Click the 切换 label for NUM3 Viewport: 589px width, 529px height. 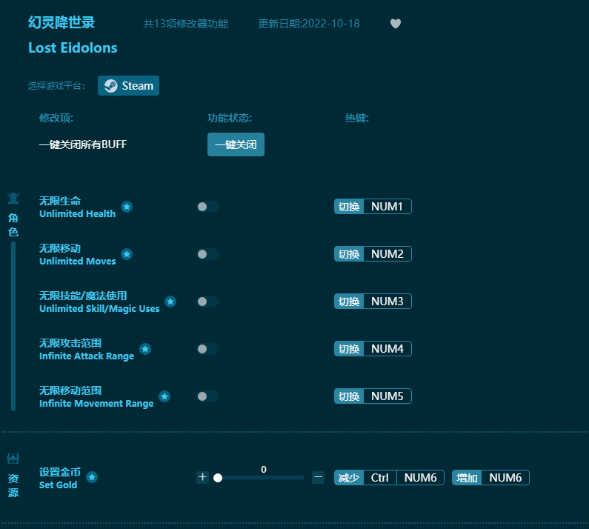coord(349,301)
